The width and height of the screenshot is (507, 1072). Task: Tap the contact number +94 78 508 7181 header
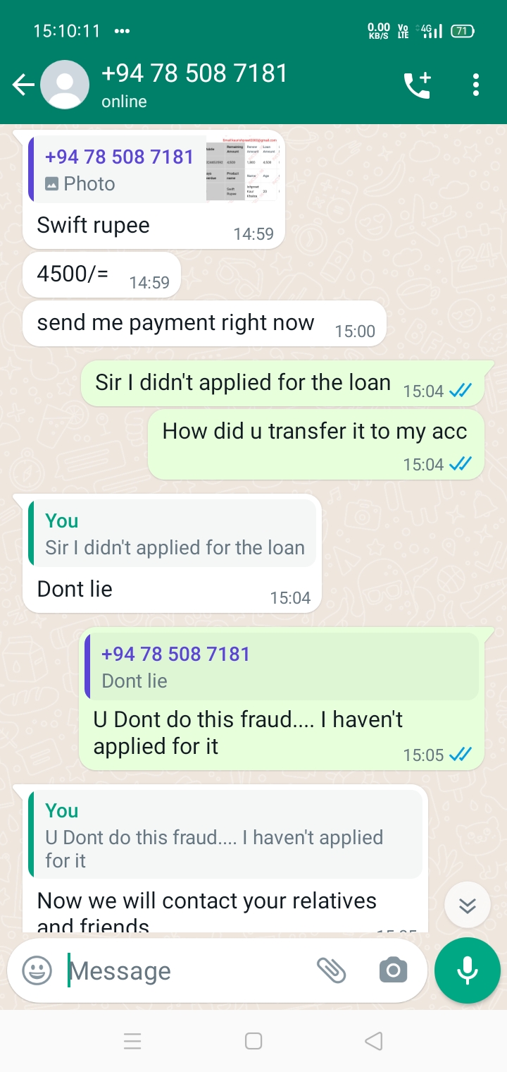[x=194, y=74]
